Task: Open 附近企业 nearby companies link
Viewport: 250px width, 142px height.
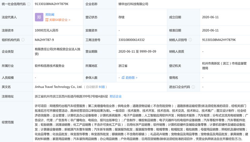Action: tap(116, 96)
